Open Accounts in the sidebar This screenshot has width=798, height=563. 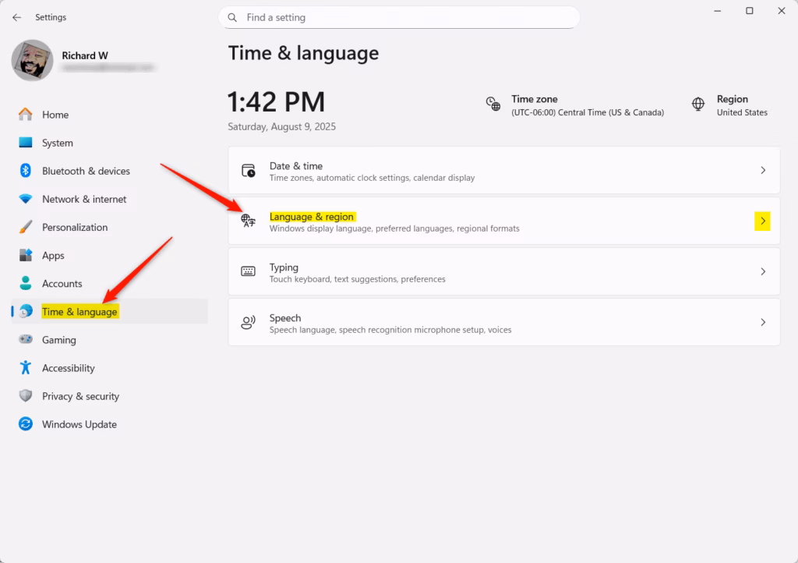tap(62, 284)
